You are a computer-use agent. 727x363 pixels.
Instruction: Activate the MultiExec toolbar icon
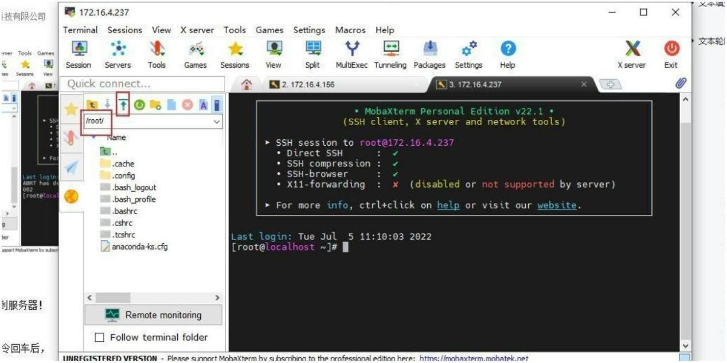[351, 48]
